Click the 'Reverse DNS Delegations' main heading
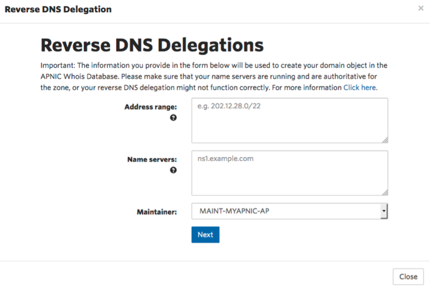The height and width of the screenshot is (289, 430). coord(152,45)
